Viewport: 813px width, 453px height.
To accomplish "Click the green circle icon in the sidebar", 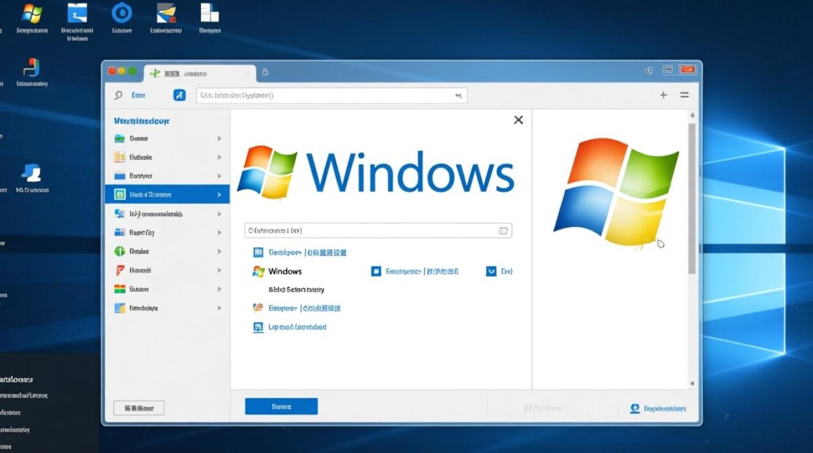I will click(x=119, y=251).
